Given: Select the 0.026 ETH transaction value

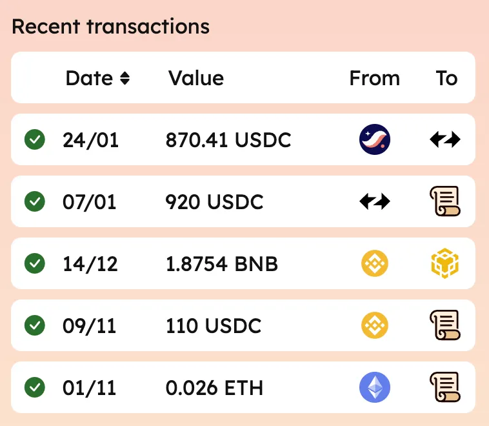Looking at the screenshot, I should tap(214, 388).
